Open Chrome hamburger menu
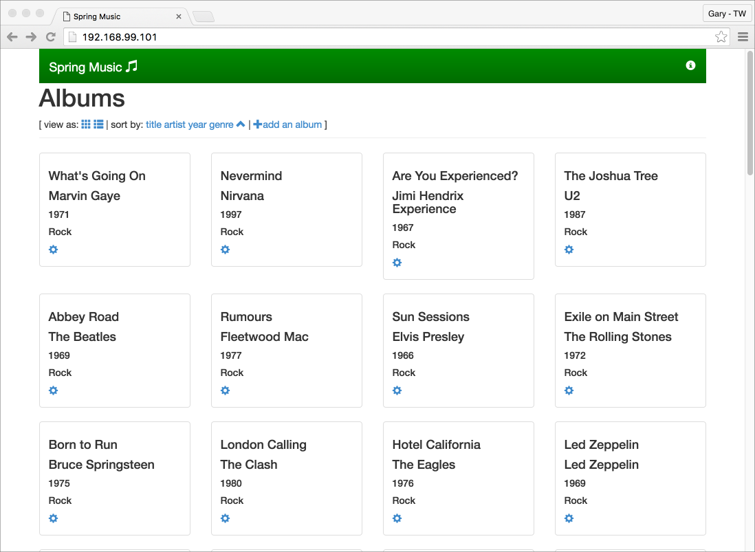The height and width of the screenshot is (552, 755). point(743,37)
